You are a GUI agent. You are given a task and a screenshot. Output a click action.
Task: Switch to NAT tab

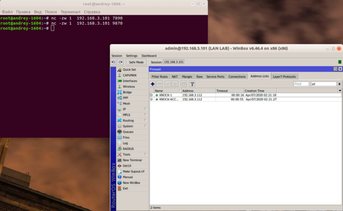click(174, 76)
